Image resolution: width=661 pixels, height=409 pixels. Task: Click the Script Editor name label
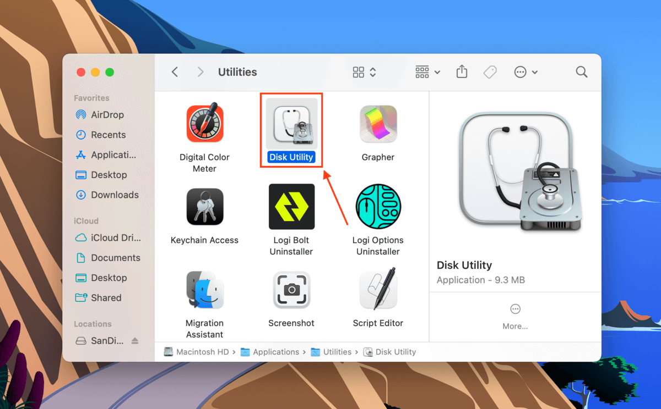tap(378, 323)
